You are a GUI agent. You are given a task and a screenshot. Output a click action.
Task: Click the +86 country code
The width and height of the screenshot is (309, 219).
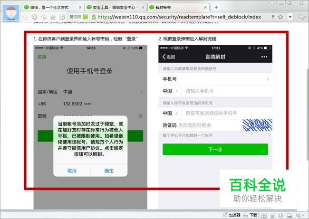(42, 104)
